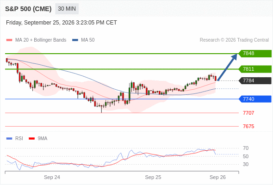Click the pink MA 20 legend swatch
273x185 pixels.
(x=9, y=40)
